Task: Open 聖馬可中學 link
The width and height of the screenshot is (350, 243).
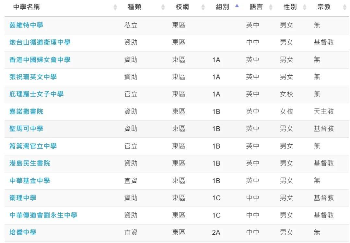Action: click(x=26, y=129)
